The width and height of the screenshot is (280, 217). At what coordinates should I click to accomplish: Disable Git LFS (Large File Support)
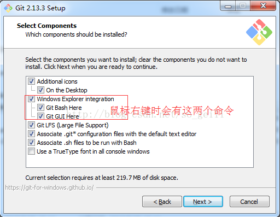tap(31, 125)
